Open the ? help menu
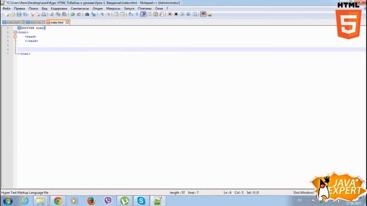This screenshot has height=206, width=367. click(167, 9)
